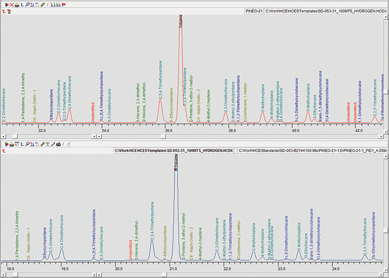Click the red flag icon in top toolbar
Viewport: 389px width, 278px height.
tap(64, 4)
